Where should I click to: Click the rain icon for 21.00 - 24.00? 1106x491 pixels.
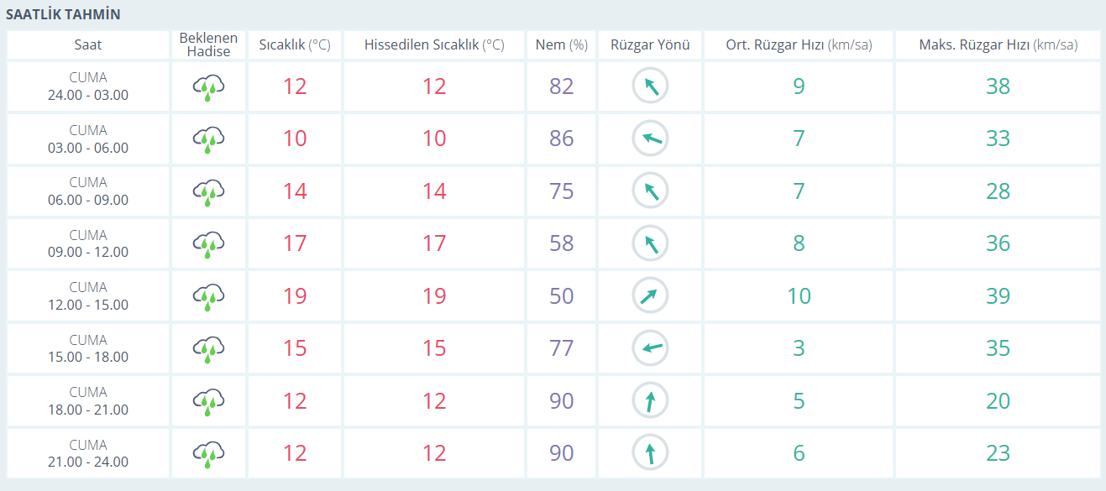(209, 454)
